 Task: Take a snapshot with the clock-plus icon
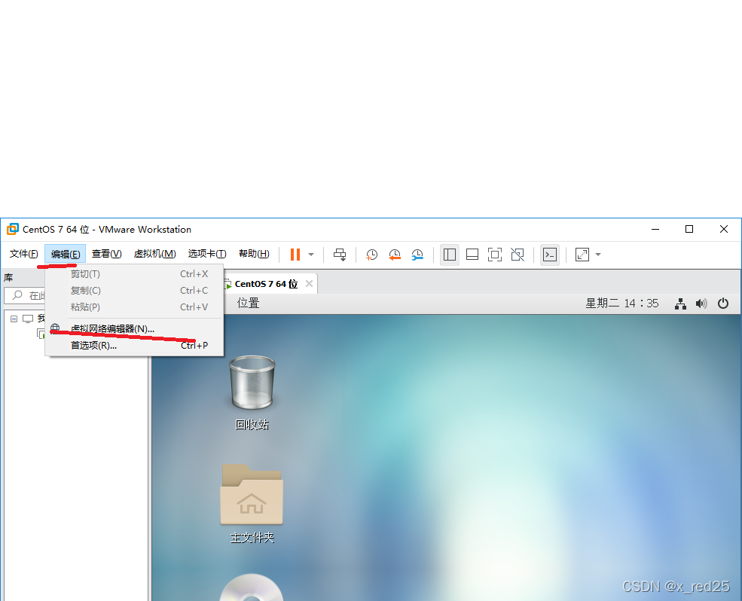pos(371,255)
